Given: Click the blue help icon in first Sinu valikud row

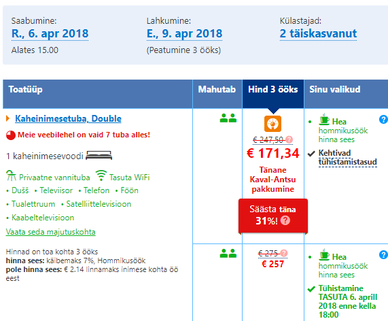Looking at the screenshot, I should tap(383, 120).
